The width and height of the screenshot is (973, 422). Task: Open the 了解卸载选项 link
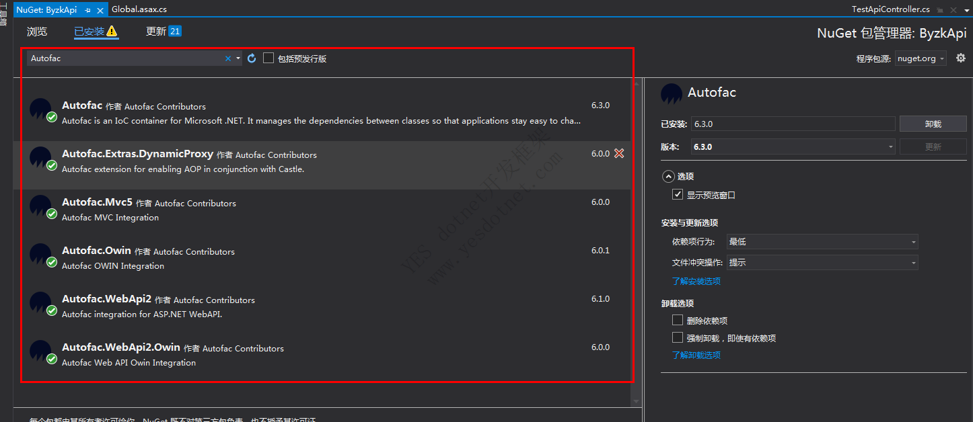pyautogui.click(x=696, y=355)
